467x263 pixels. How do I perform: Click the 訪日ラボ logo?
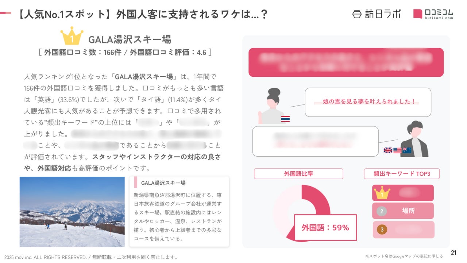[376, 14]
